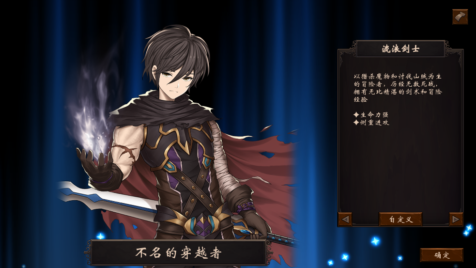Select the 流浪剑士 class title header
The image size is (476, 268).
tap(400, 48)
